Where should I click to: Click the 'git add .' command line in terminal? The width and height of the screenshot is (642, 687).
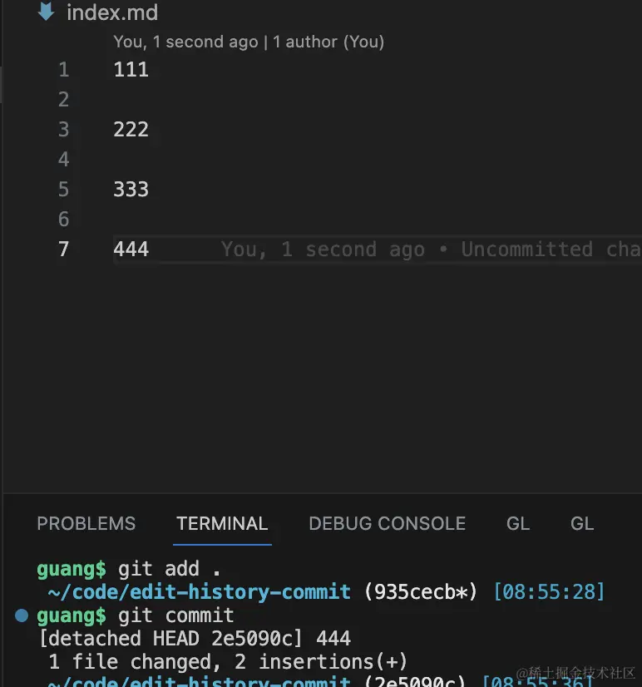(170, 569)
